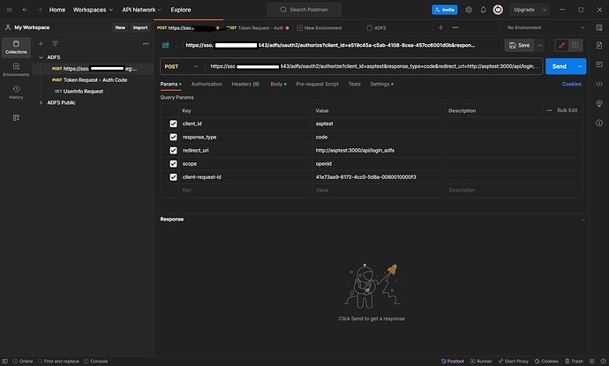Go back with the left arrow
Image resolution: width=609 pixels, height=366 pixels.
coord(26,10)
